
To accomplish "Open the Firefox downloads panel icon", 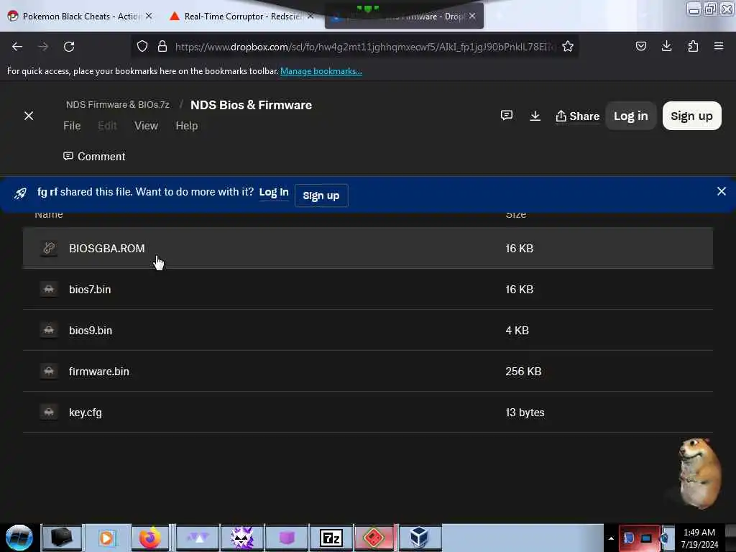I will [x=666, y=46].
